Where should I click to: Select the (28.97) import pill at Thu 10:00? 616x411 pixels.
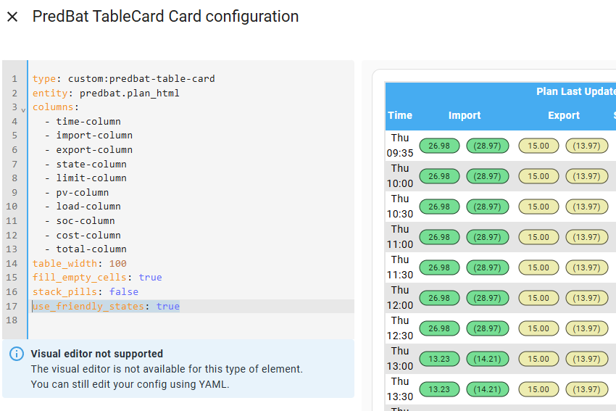(488, 176)
